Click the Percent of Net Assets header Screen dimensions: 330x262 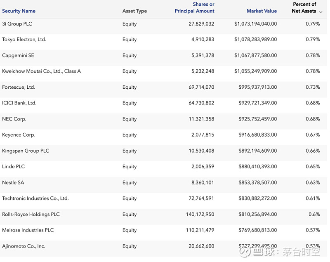304,8
